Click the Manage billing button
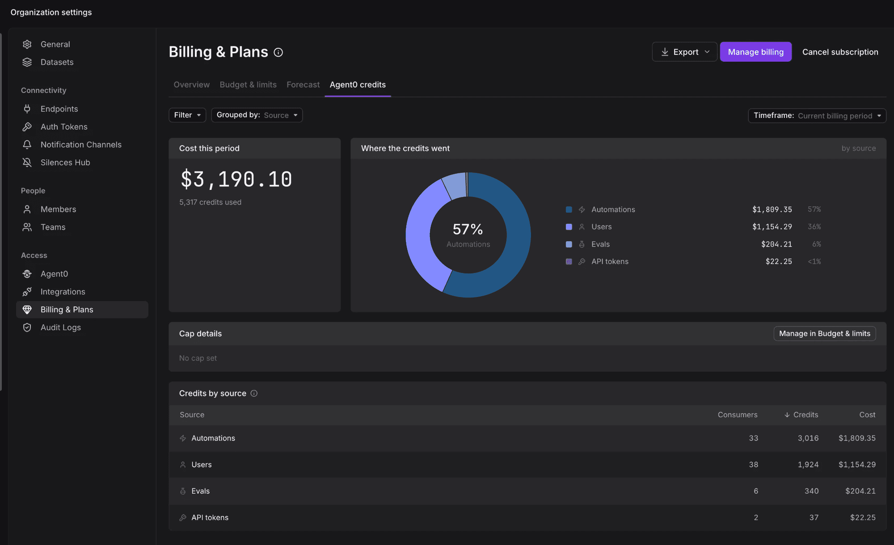The height and width of the screenshot is (545, 894). click(756, 52)
